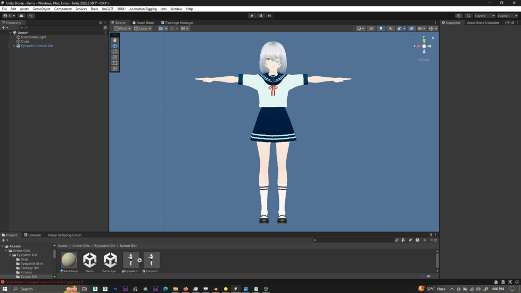Toggle grid snapping in scene toolbar
This screenshot has width=521, height=293.
click(172, 29)
